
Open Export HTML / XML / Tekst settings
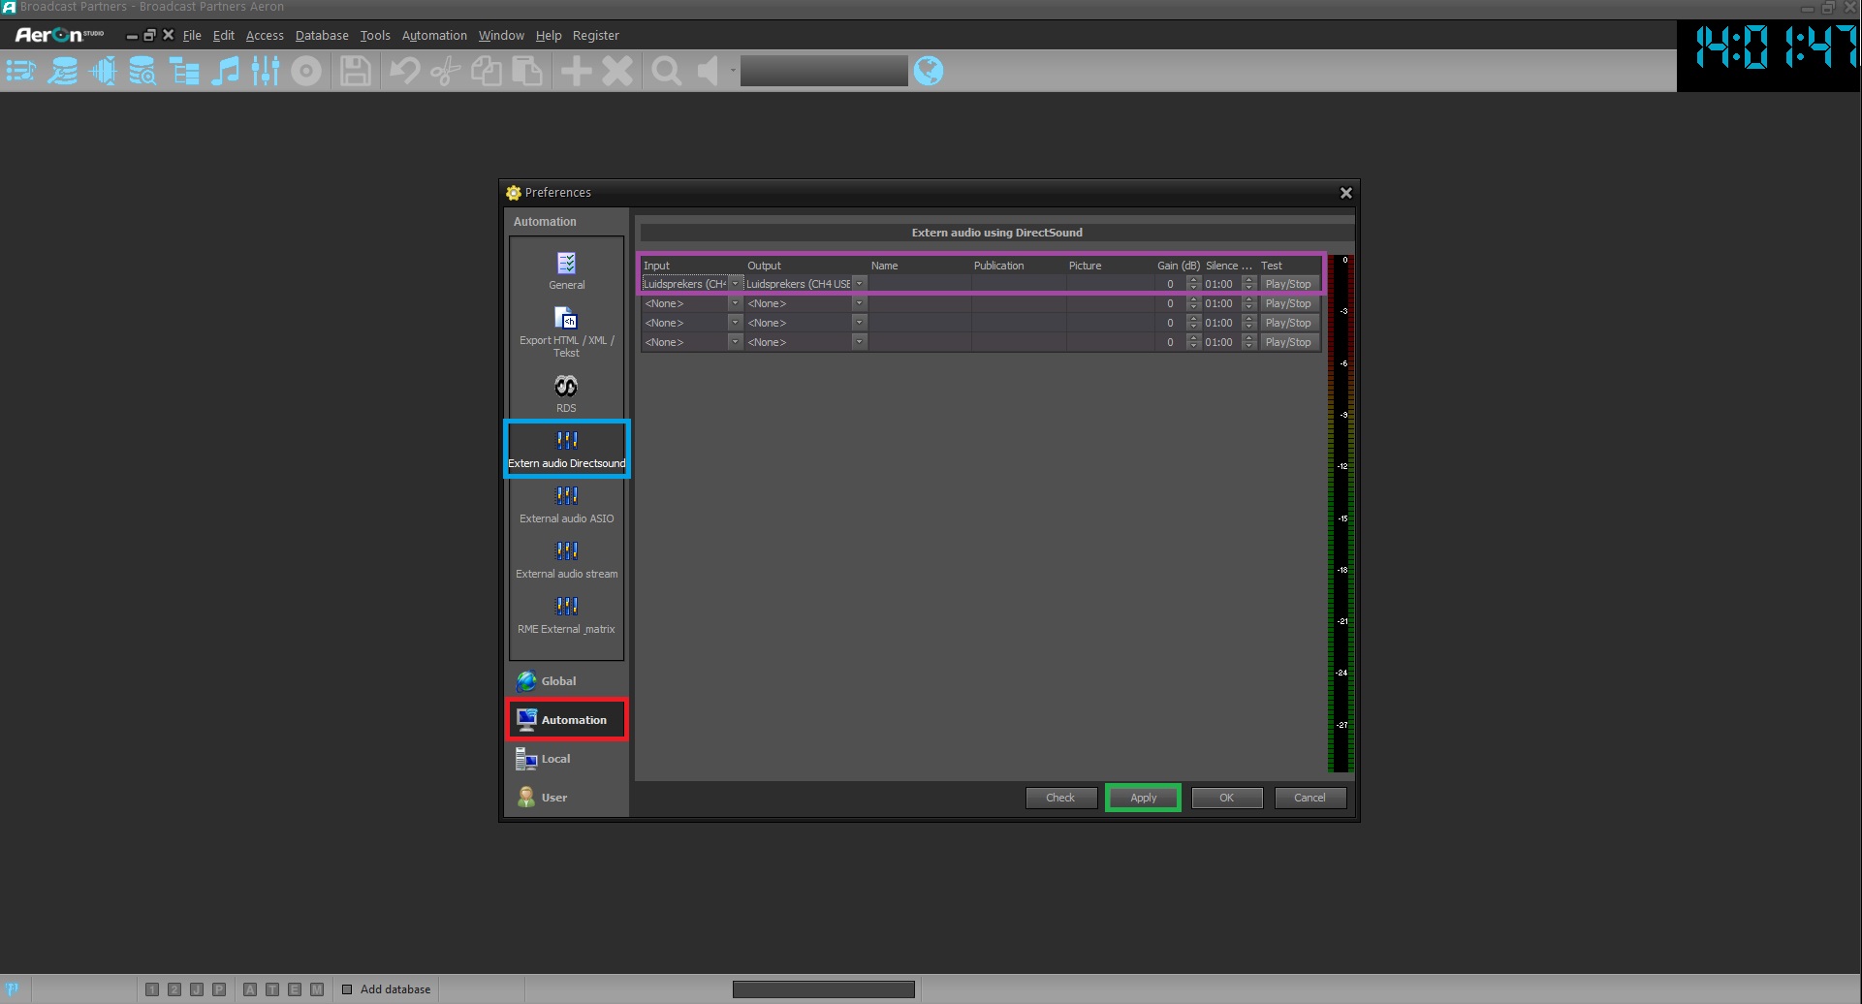(x=566, y=331)
